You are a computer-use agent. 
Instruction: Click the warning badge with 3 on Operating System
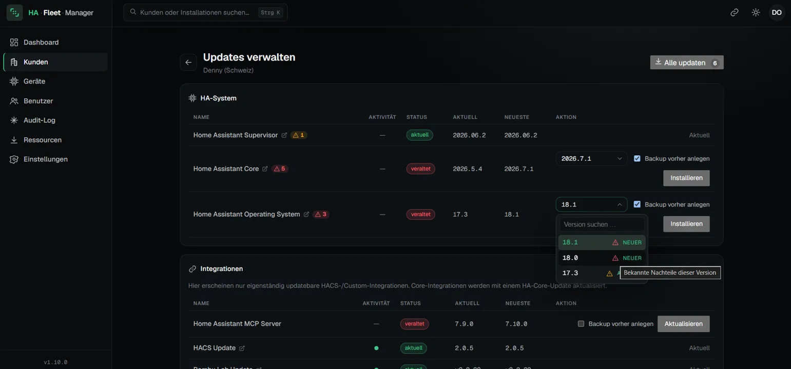[321, 214]
